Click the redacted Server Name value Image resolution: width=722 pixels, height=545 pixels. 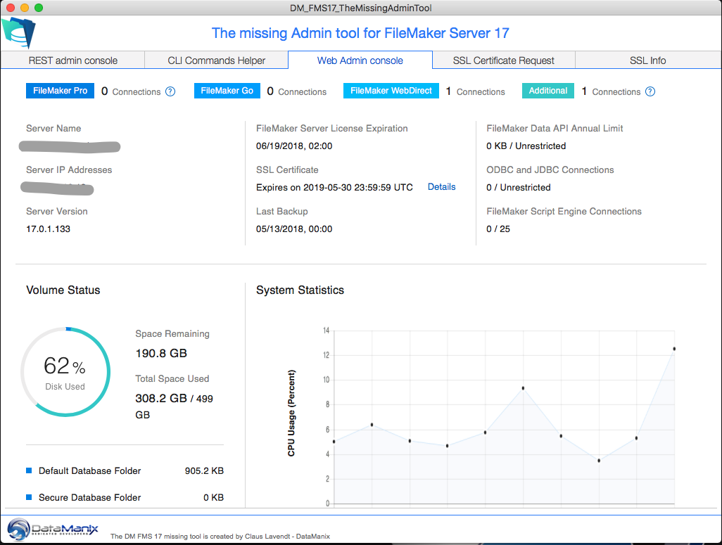70,147
